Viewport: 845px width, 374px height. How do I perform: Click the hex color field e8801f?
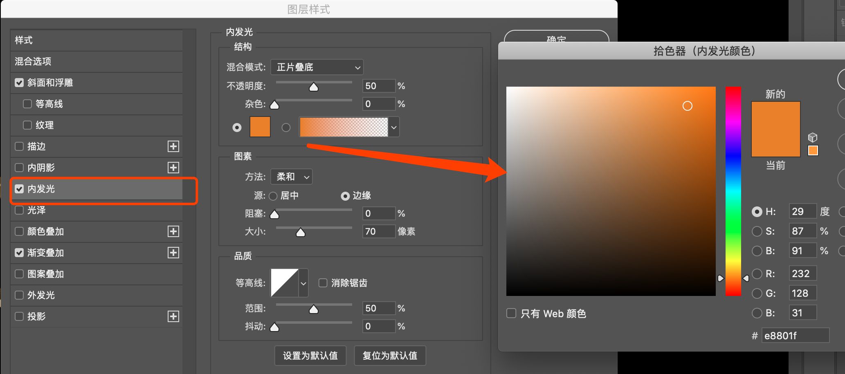tap(796, 336)
